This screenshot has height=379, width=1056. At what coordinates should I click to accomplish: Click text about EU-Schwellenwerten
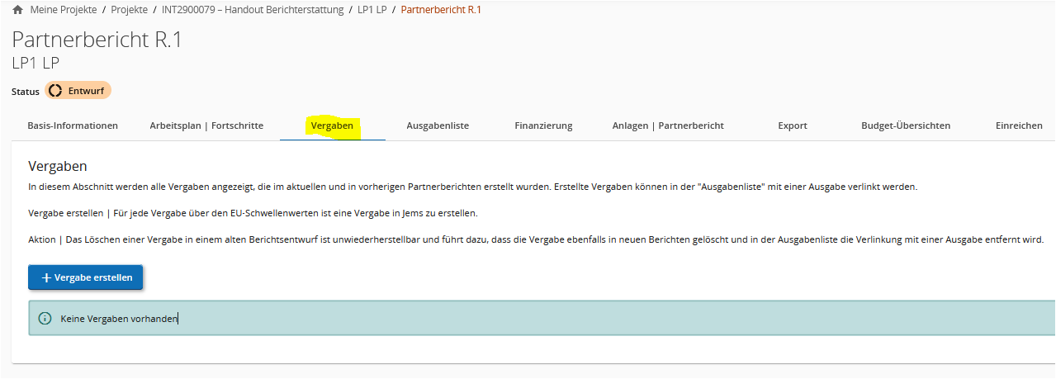(253, 213)
